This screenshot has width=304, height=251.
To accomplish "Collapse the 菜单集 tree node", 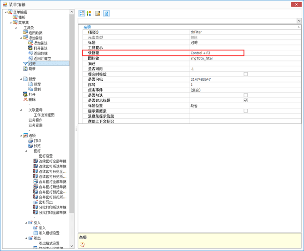I will tap(10, 23).
